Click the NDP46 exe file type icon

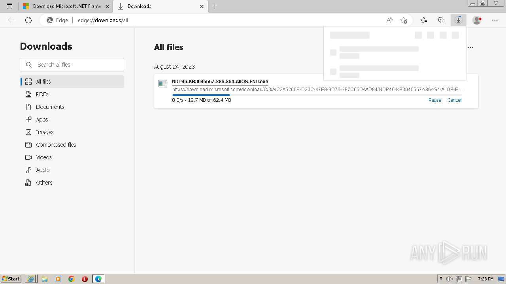162,84
